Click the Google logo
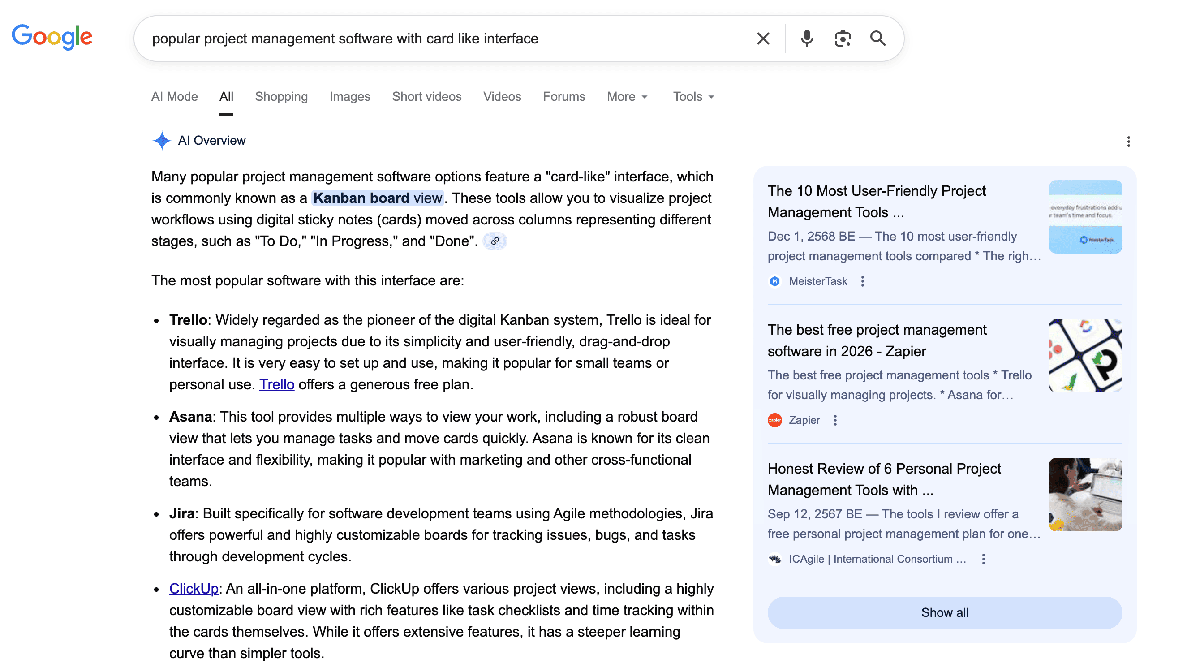 pyautogui.click(x=52, y=37)
